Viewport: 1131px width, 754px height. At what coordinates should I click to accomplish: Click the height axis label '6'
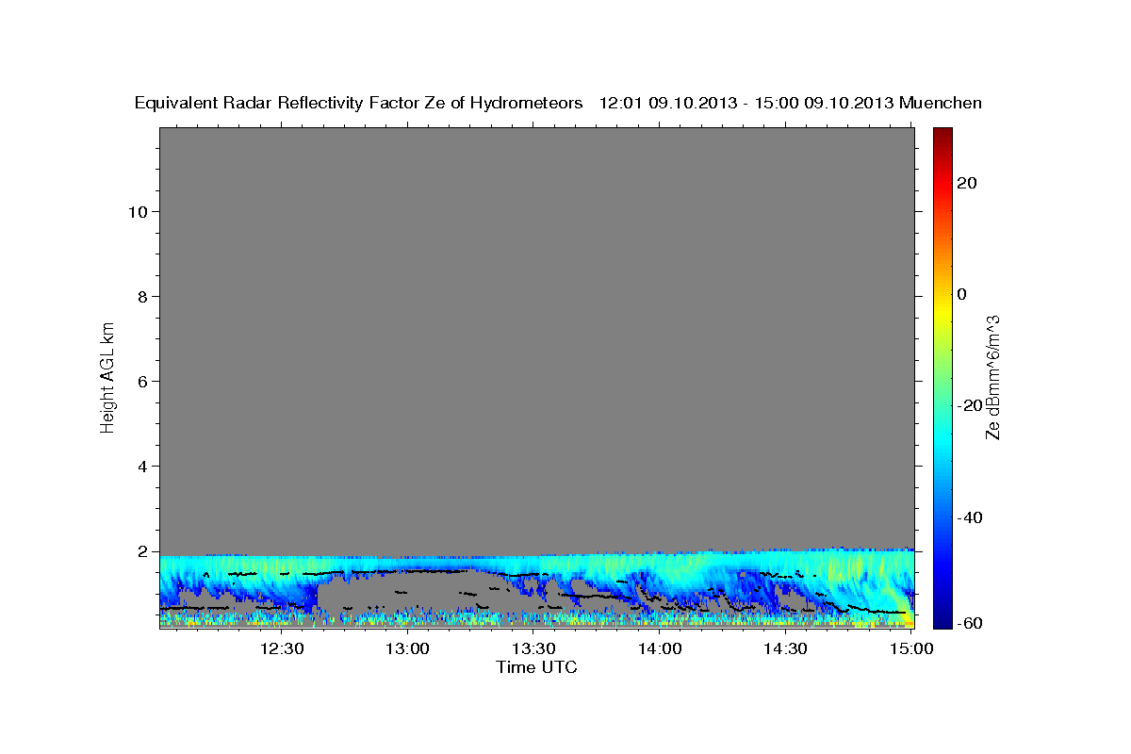[141, 382]
